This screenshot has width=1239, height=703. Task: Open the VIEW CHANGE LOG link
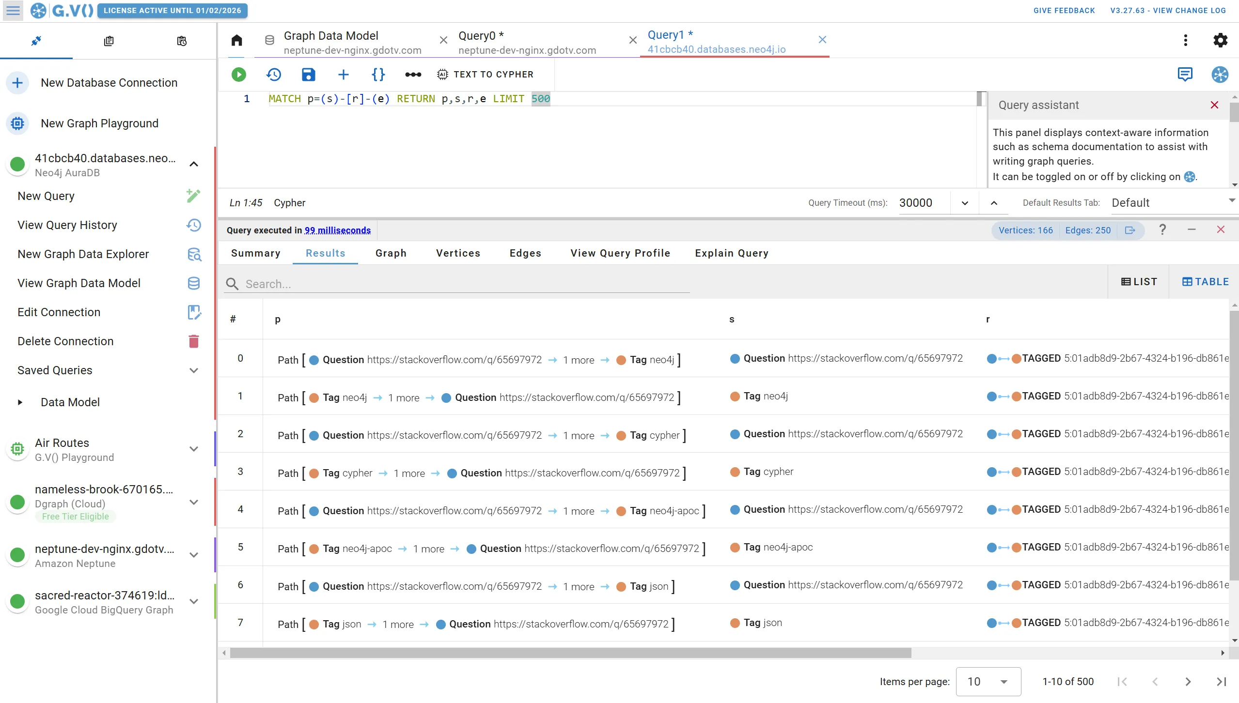tap(1168, 10)
